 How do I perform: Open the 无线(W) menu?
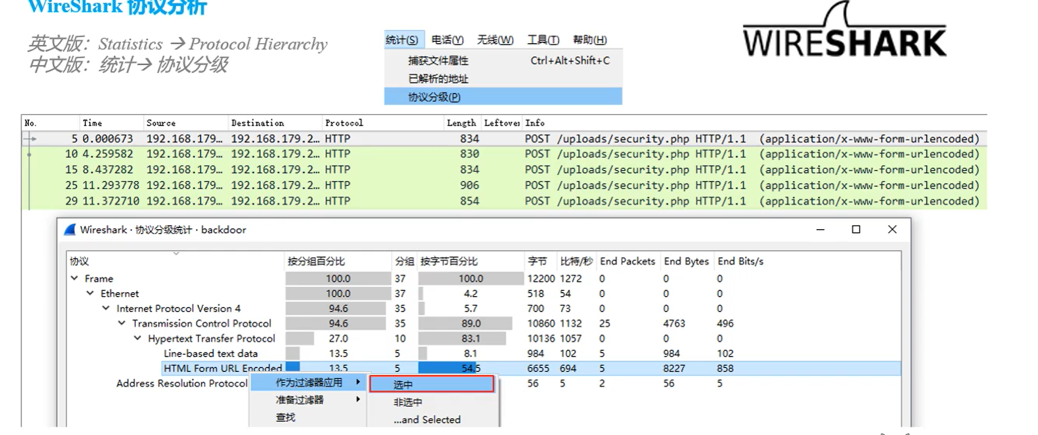(x=495, y=40)
